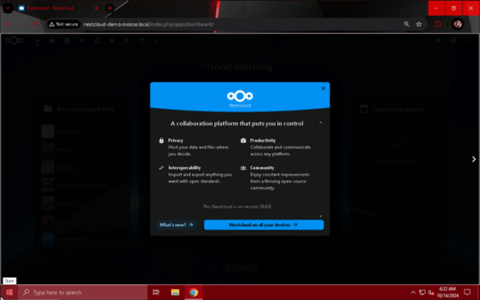The height and width of the screenshot is (300, 480).
Task: Open the Talk app icon
Action: [97, 41]
